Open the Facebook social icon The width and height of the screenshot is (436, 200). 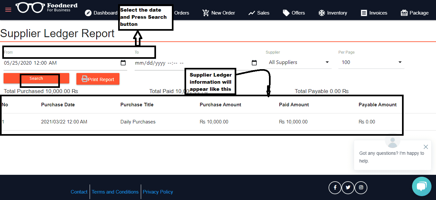click(x=335, y=187)
